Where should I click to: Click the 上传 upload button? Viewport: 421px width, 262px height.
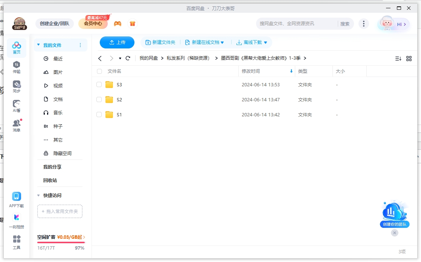point(117,42)
